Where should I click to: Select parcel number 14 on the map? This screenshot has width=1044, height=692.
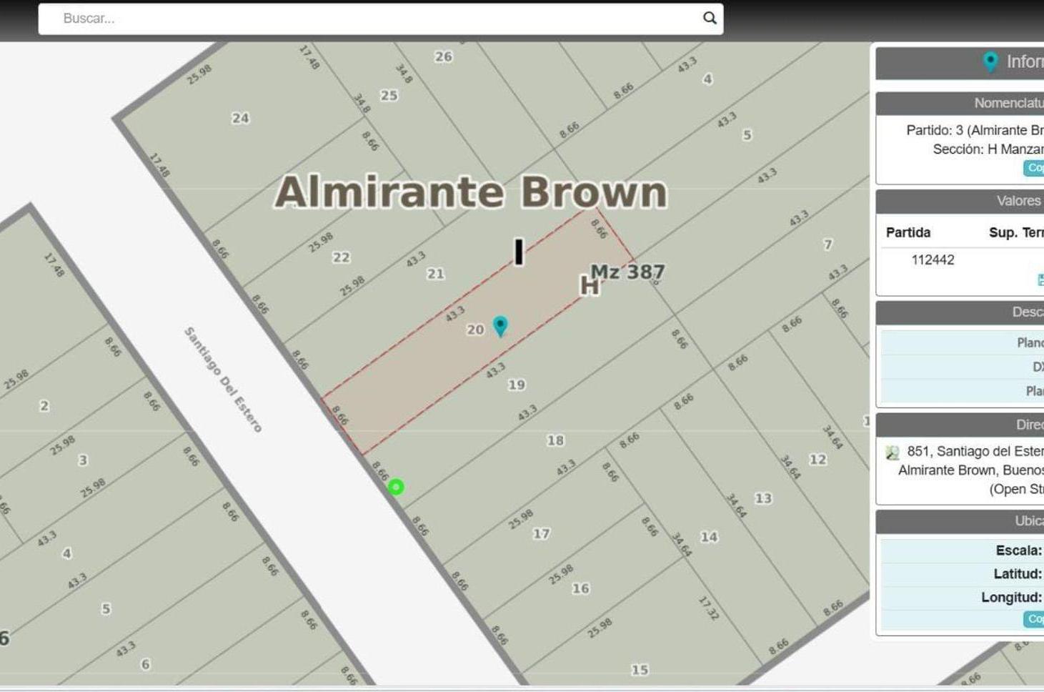point(709,537)
